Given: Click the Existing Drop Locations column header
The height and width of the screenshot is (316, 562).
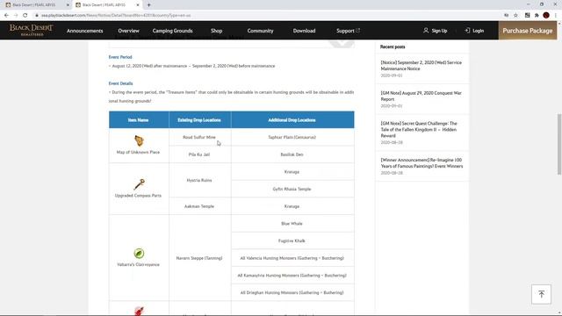Looking at the screenshot, I should tap(199, 120).
